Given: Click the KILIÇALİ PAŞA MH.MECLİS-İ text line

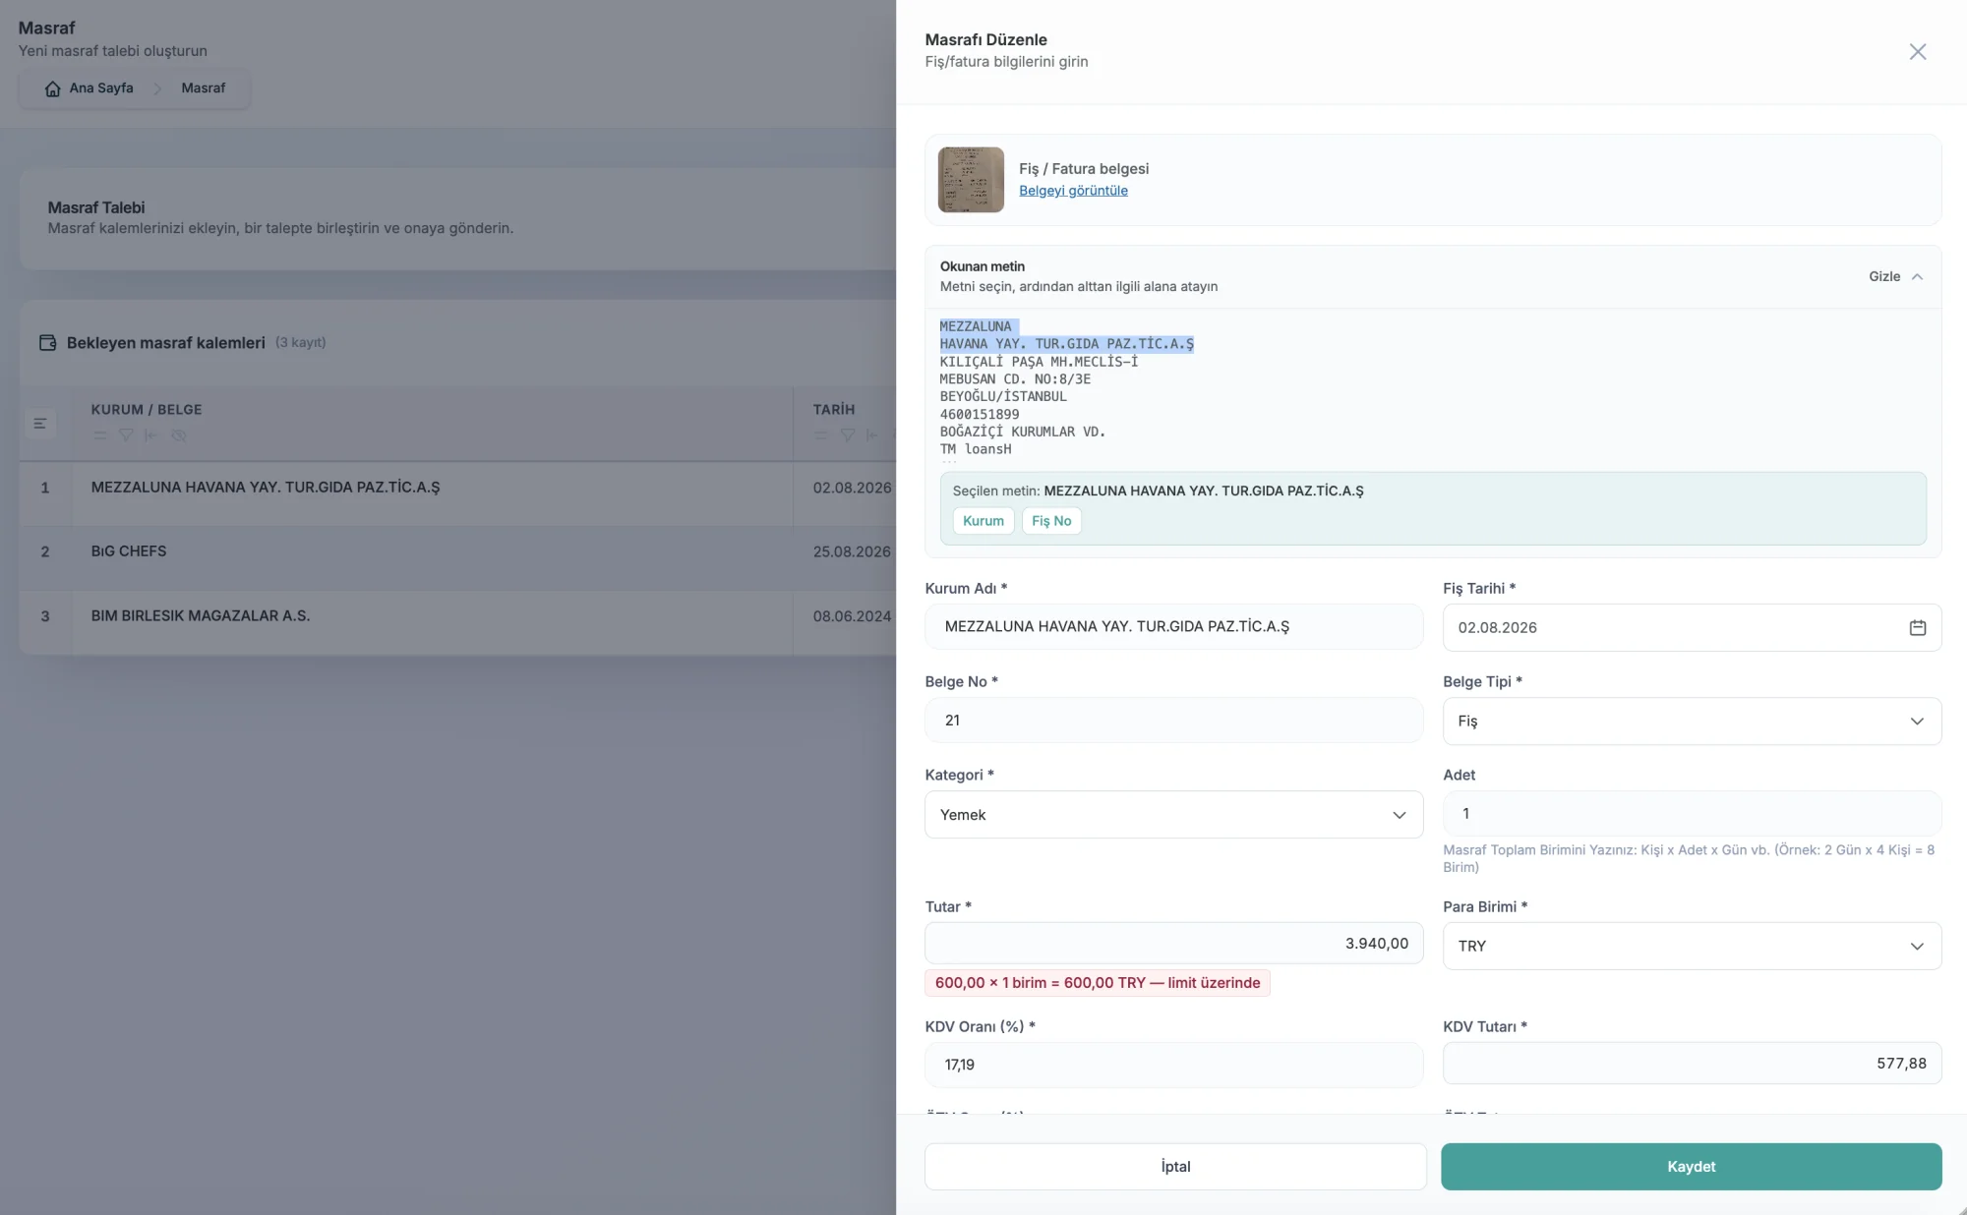Looking at the screenshot, I should pyautogui.click(x=1039, y=362).
